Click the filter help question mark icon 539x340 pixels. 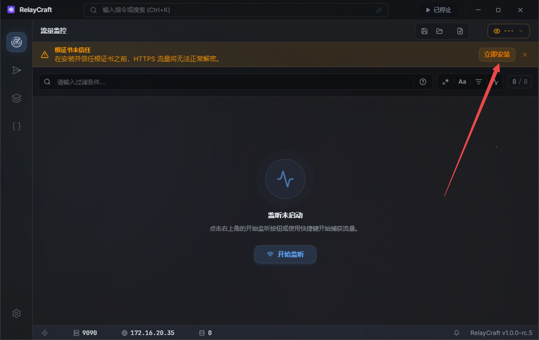423,82
